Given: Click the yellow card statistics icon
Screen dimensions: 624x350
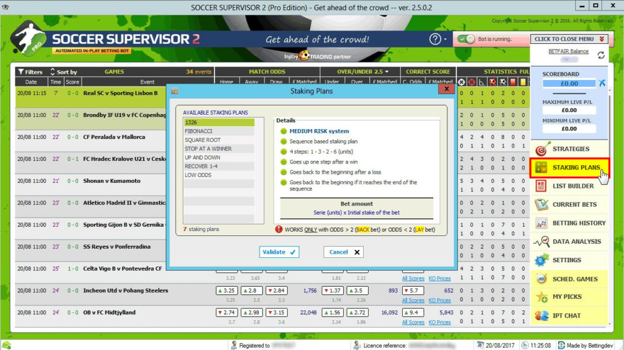Looking at the screenshot, I should pos(523,82).
